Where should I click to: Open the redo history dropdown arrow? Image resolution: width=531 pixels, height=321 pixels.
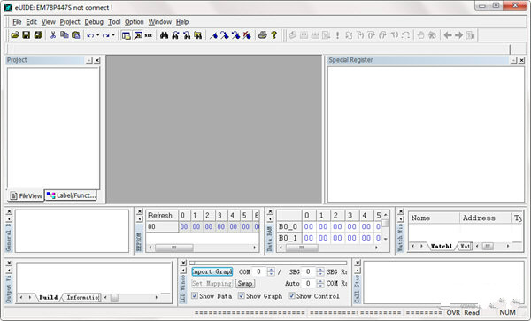[113, 35]
